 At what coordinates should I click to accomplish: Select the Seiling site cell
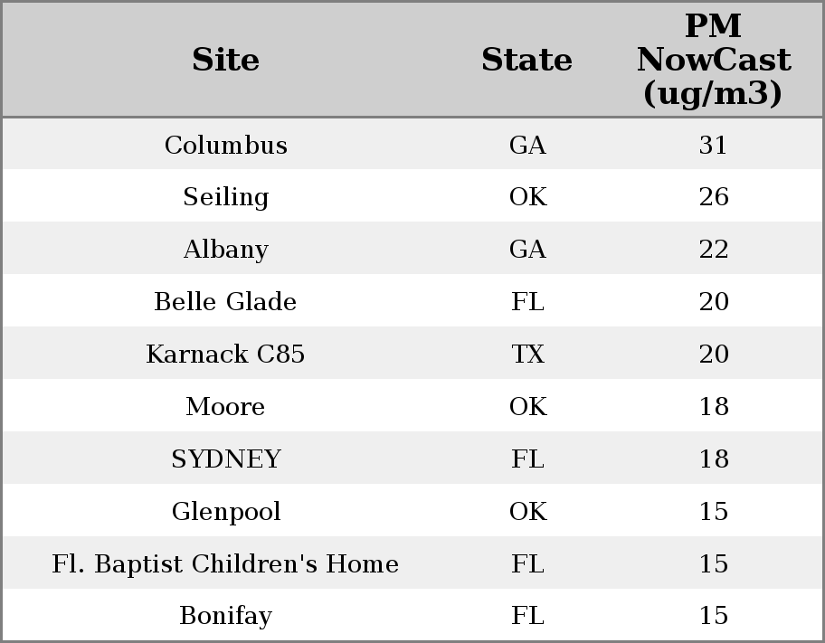225,197
